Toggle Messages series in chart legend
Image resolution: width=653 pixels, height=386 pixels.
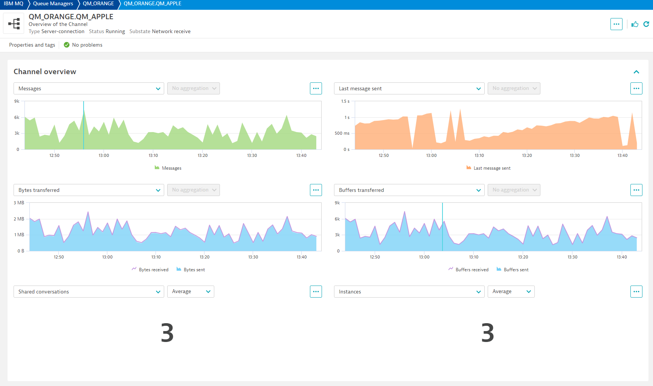pyautogui.click(x=168, y=168)
